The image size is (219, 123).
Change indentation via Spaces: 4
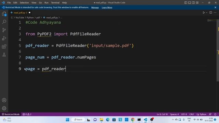click(x=174, y=114)
